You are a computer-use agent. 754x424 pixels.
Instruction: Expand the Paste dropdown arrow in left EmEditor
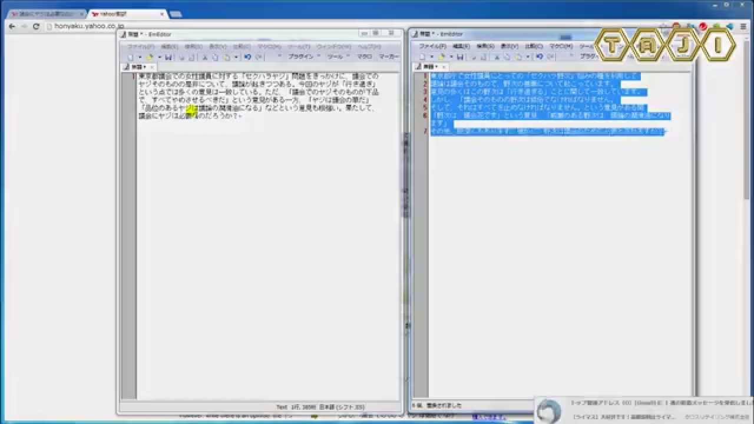236,57
